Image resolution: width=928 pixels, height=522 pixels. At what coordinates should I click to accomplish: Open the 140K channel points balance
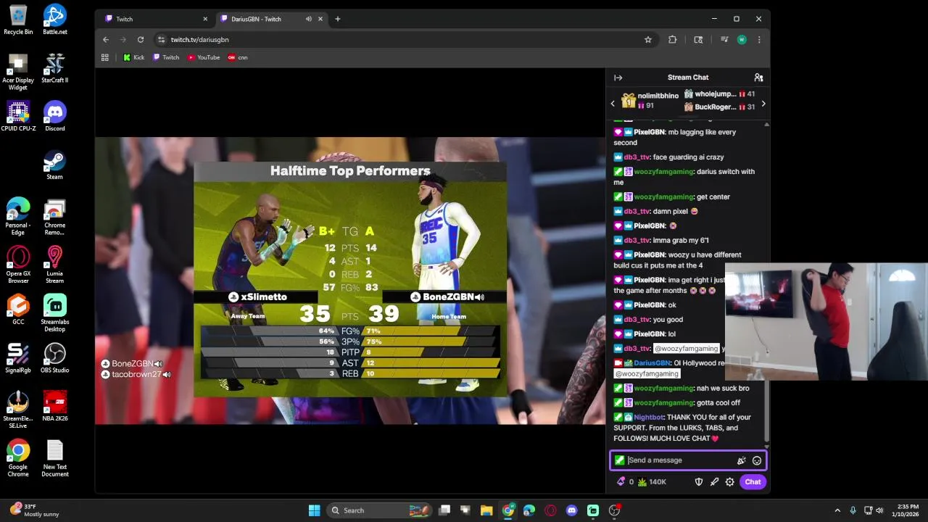coord(652,481)
